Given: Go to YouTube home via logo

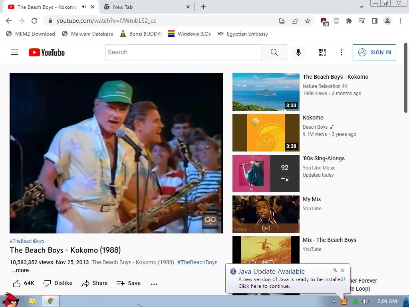Looking at the screenshot, I should (47, 52).
